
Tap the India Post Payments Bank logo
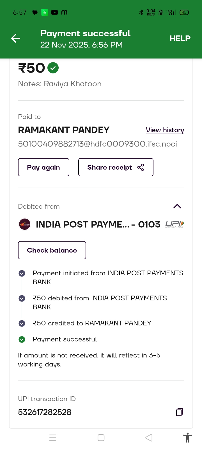coord(25,224)
